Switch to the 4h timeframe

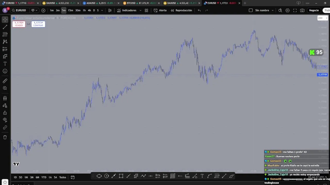(x=89, y=10)
